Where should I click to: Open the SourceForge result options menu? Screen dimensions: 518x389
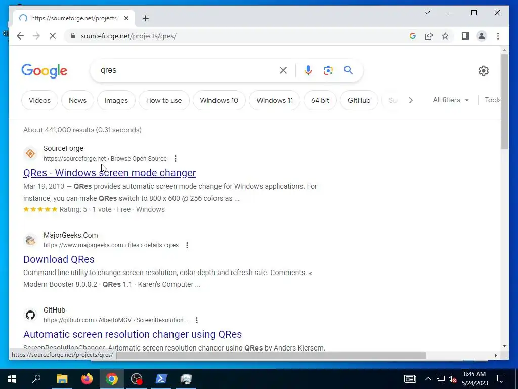(176, 159)
